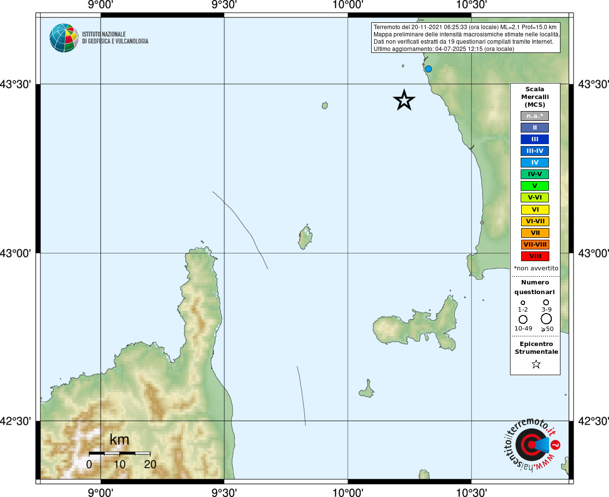The height and width of the screenshot is (497, 609).
Task: Click the ≥50 questionnaires circle symbol
Action: click(x=546, y=319)
